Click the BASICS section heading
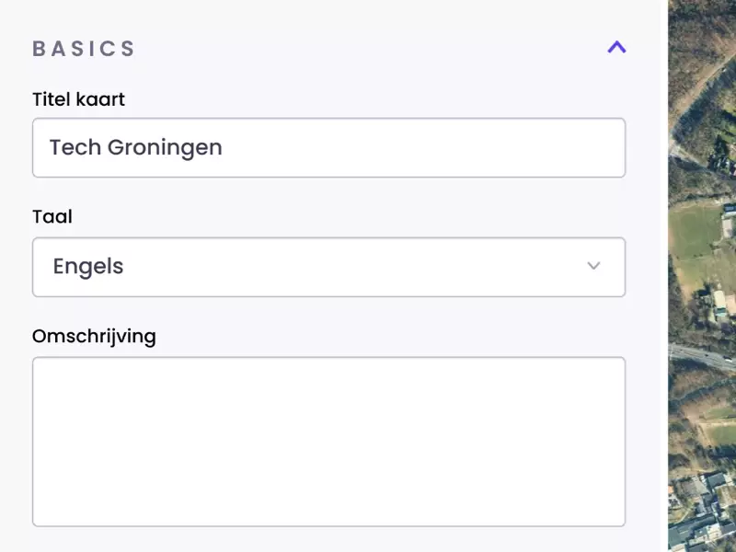736x552 pixels. pyautogui.click(x=84, y=49)
